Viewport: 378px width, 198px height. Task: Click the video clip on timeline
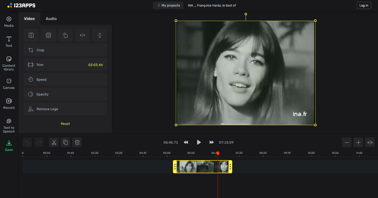(x=202, y=167)
